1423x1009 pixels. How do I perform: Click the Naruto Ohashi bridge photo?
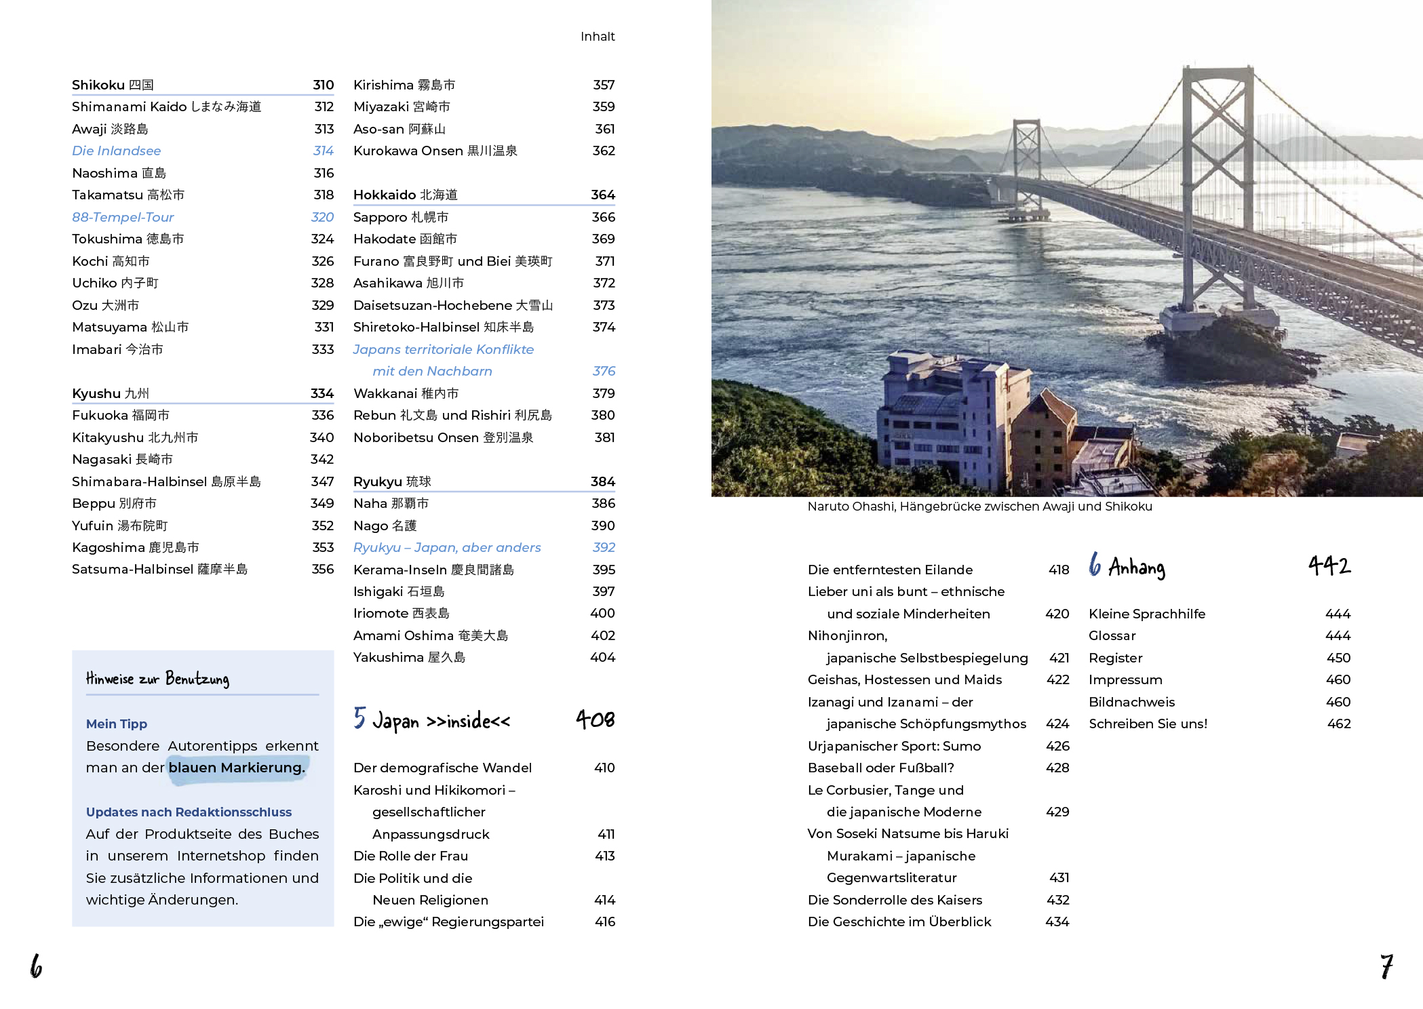[1066, 248]
